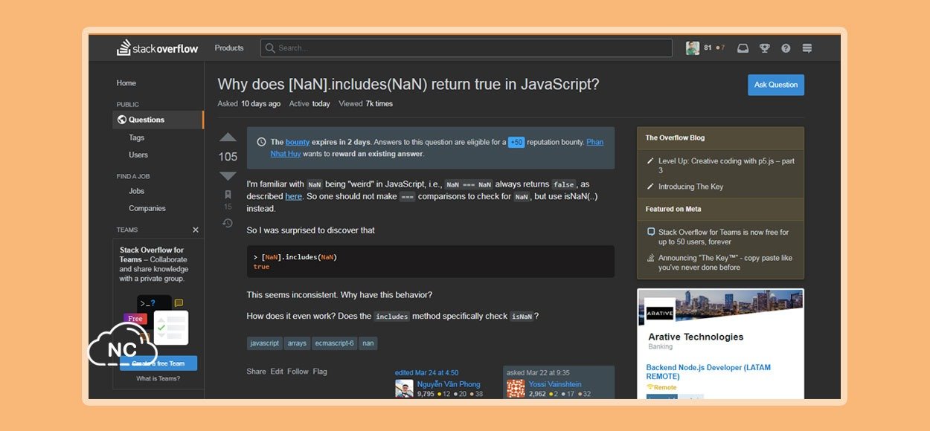Open the Products menu
The height and width of the screenshot is (431, 930).
[x=229, y=48]
